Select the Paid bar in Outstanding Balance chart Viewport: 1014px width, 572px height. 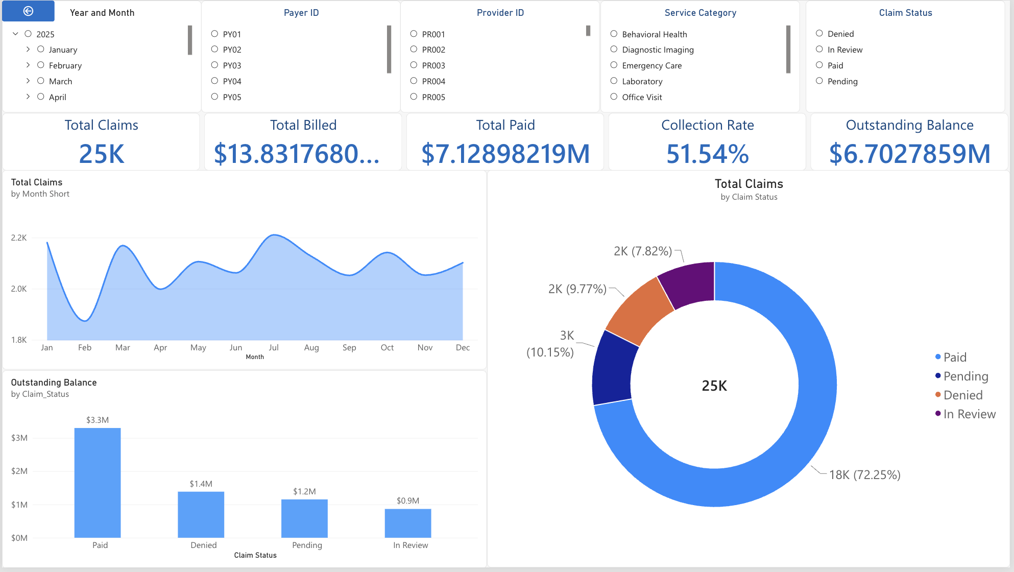tap(98, 483)
